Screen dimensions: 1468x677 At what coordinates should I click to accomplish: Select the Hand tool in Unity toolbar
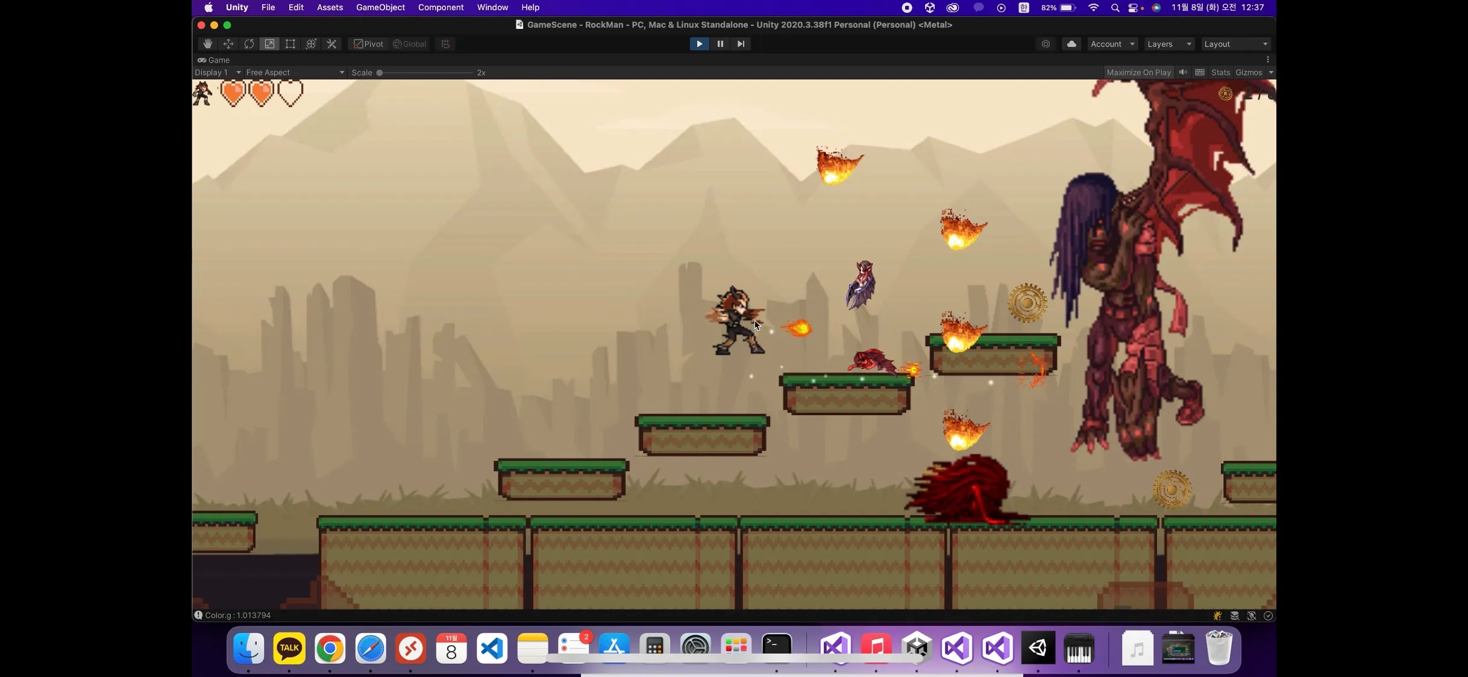click(x=207, y=44)
